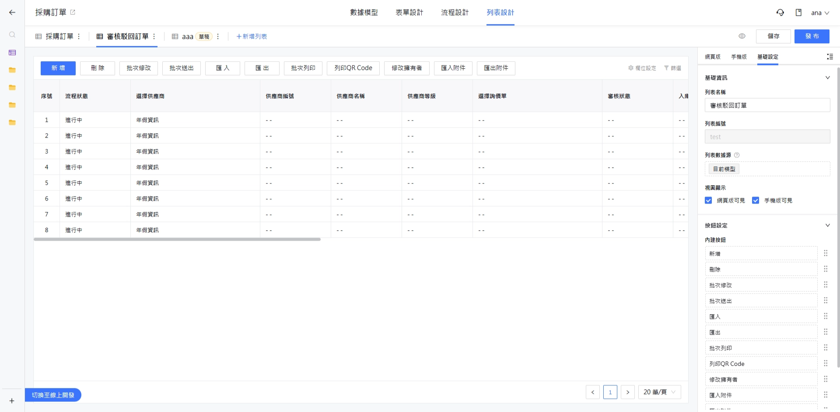
Task: Click the back arrow icon
Action: point(12,12)
